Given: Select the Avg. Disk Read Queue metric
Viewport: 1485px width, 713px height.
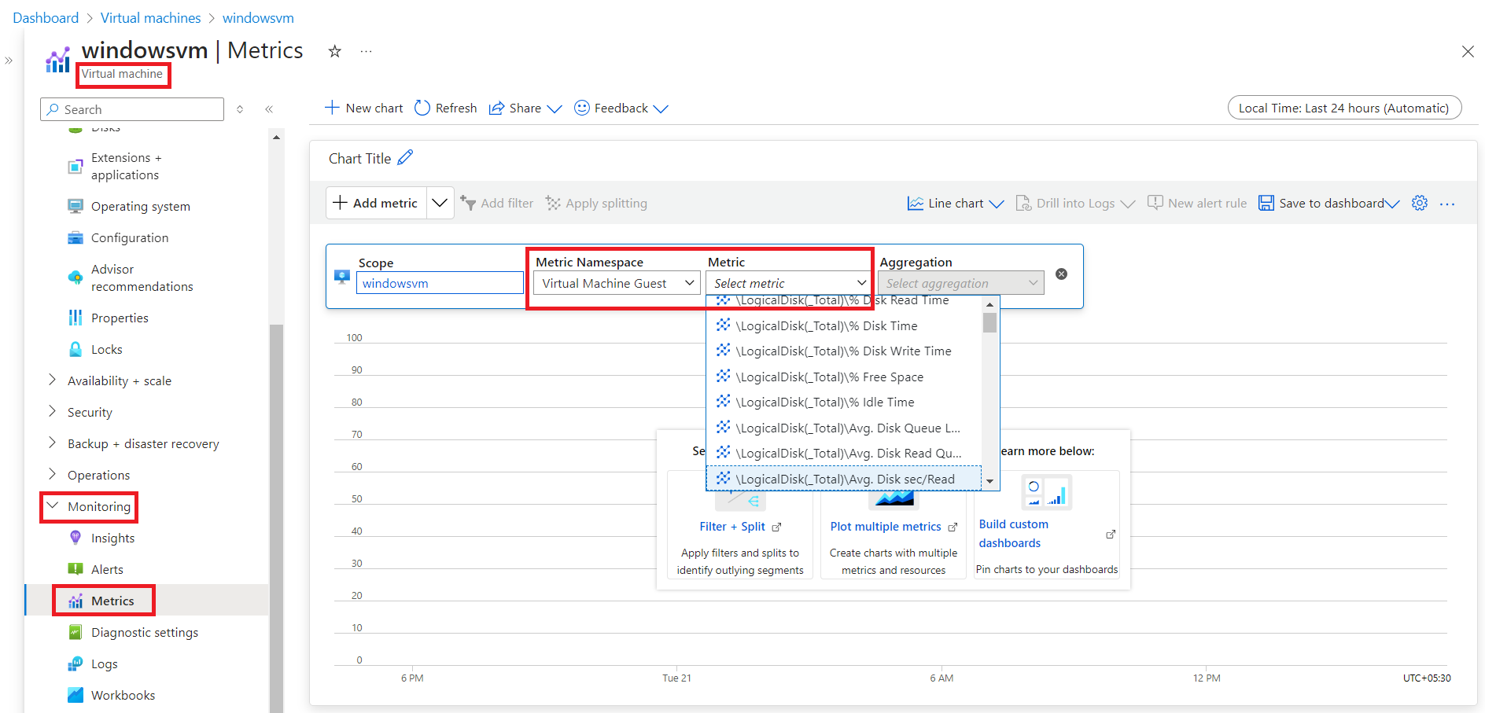Looking at the screenshot, I should pyautogui.click(x=845, y=453).
